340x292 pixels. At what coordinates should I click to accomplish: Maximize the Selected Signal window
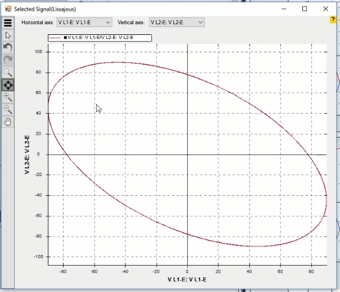[305, 9]
